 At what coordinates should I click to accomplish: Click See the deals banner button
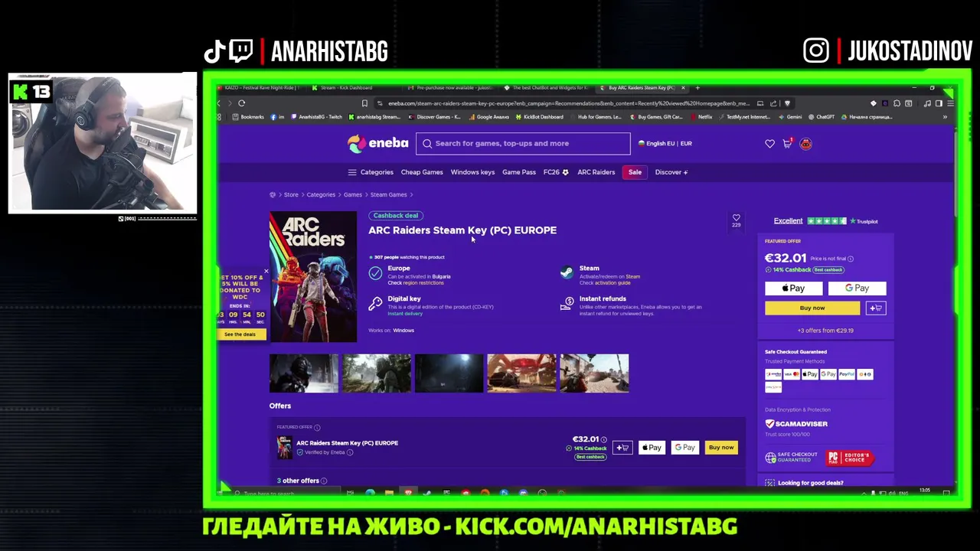point(240,334)
